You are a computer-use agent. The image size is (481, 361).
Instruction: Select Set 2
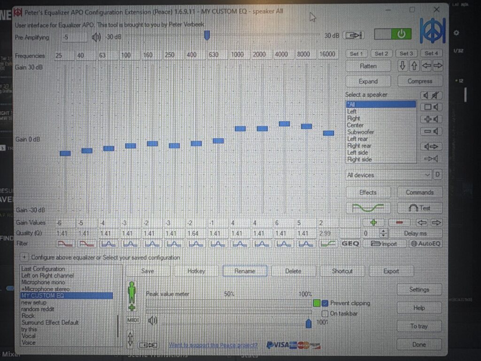(x=381, y=54)
